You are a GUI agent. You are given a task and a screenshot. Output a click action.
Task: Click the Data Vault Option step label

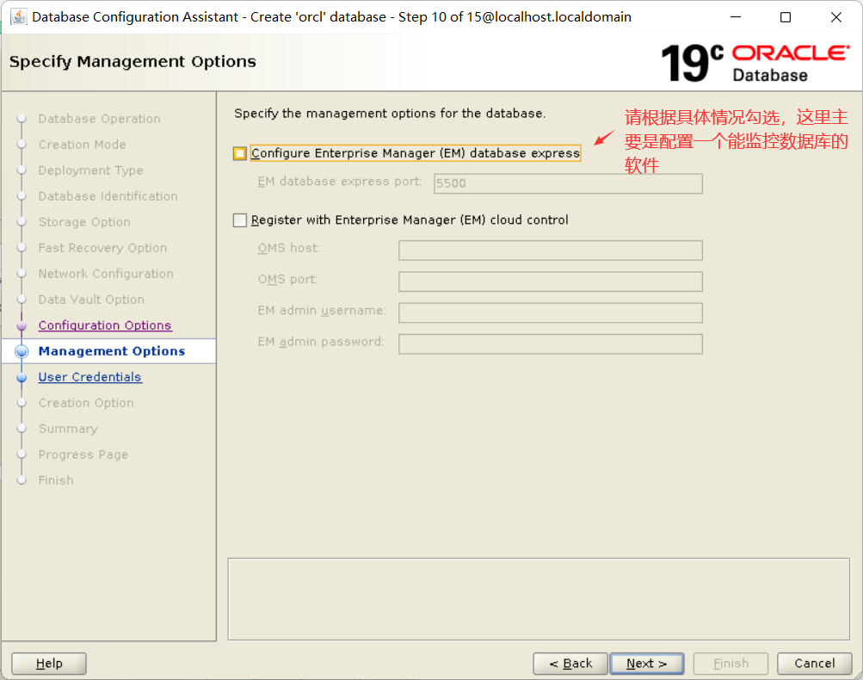(92, 300)
